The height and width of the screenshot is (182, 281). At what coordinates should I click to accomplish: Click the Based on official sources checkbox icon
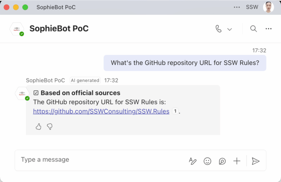pyautogui.click(x=36, y=93)
